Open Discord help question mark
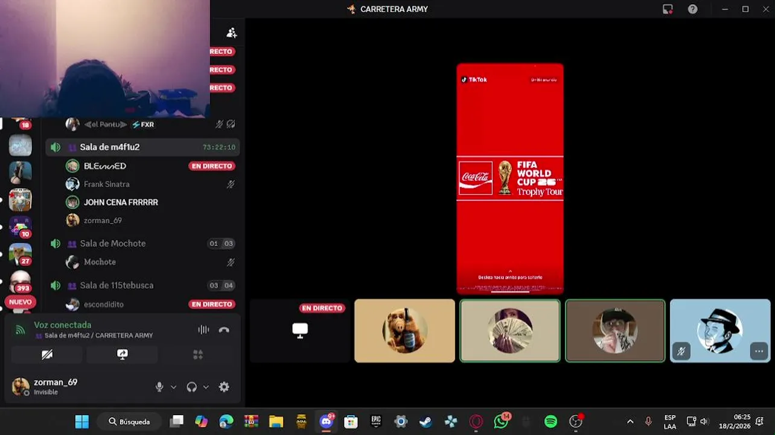The height and width of the screenshot is (435, 775). (x=693, y=9)
